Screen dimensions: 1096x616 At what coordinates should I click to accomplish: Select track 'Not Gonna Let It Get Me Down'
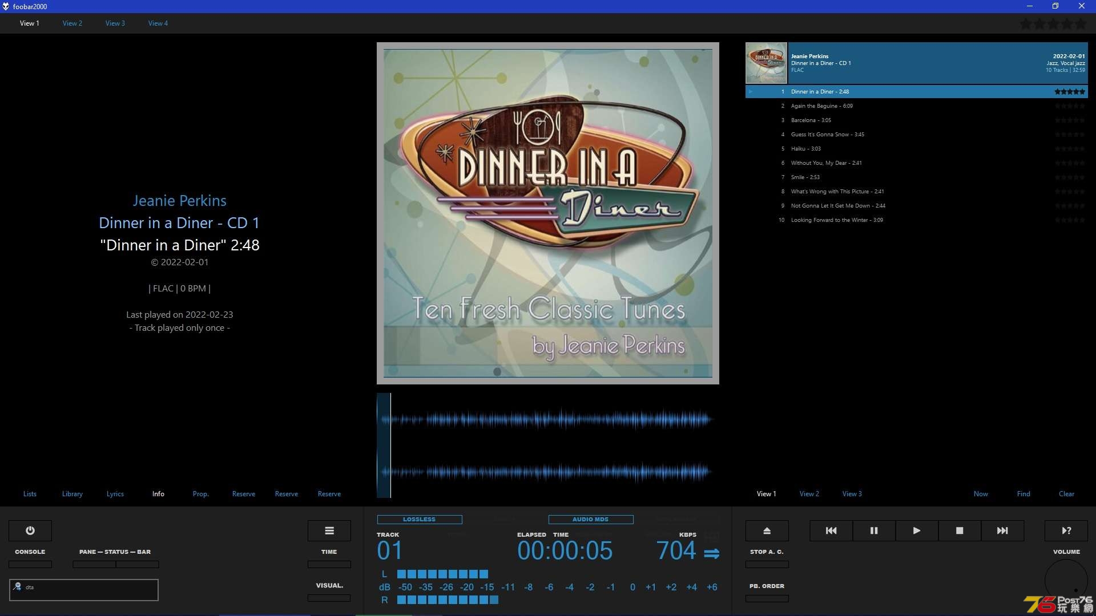click(917, 206)
